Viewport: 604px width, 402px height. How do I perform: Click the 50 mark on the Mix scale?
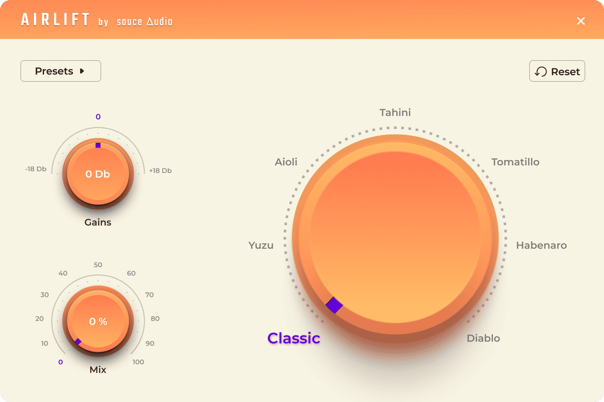[98, 265]
